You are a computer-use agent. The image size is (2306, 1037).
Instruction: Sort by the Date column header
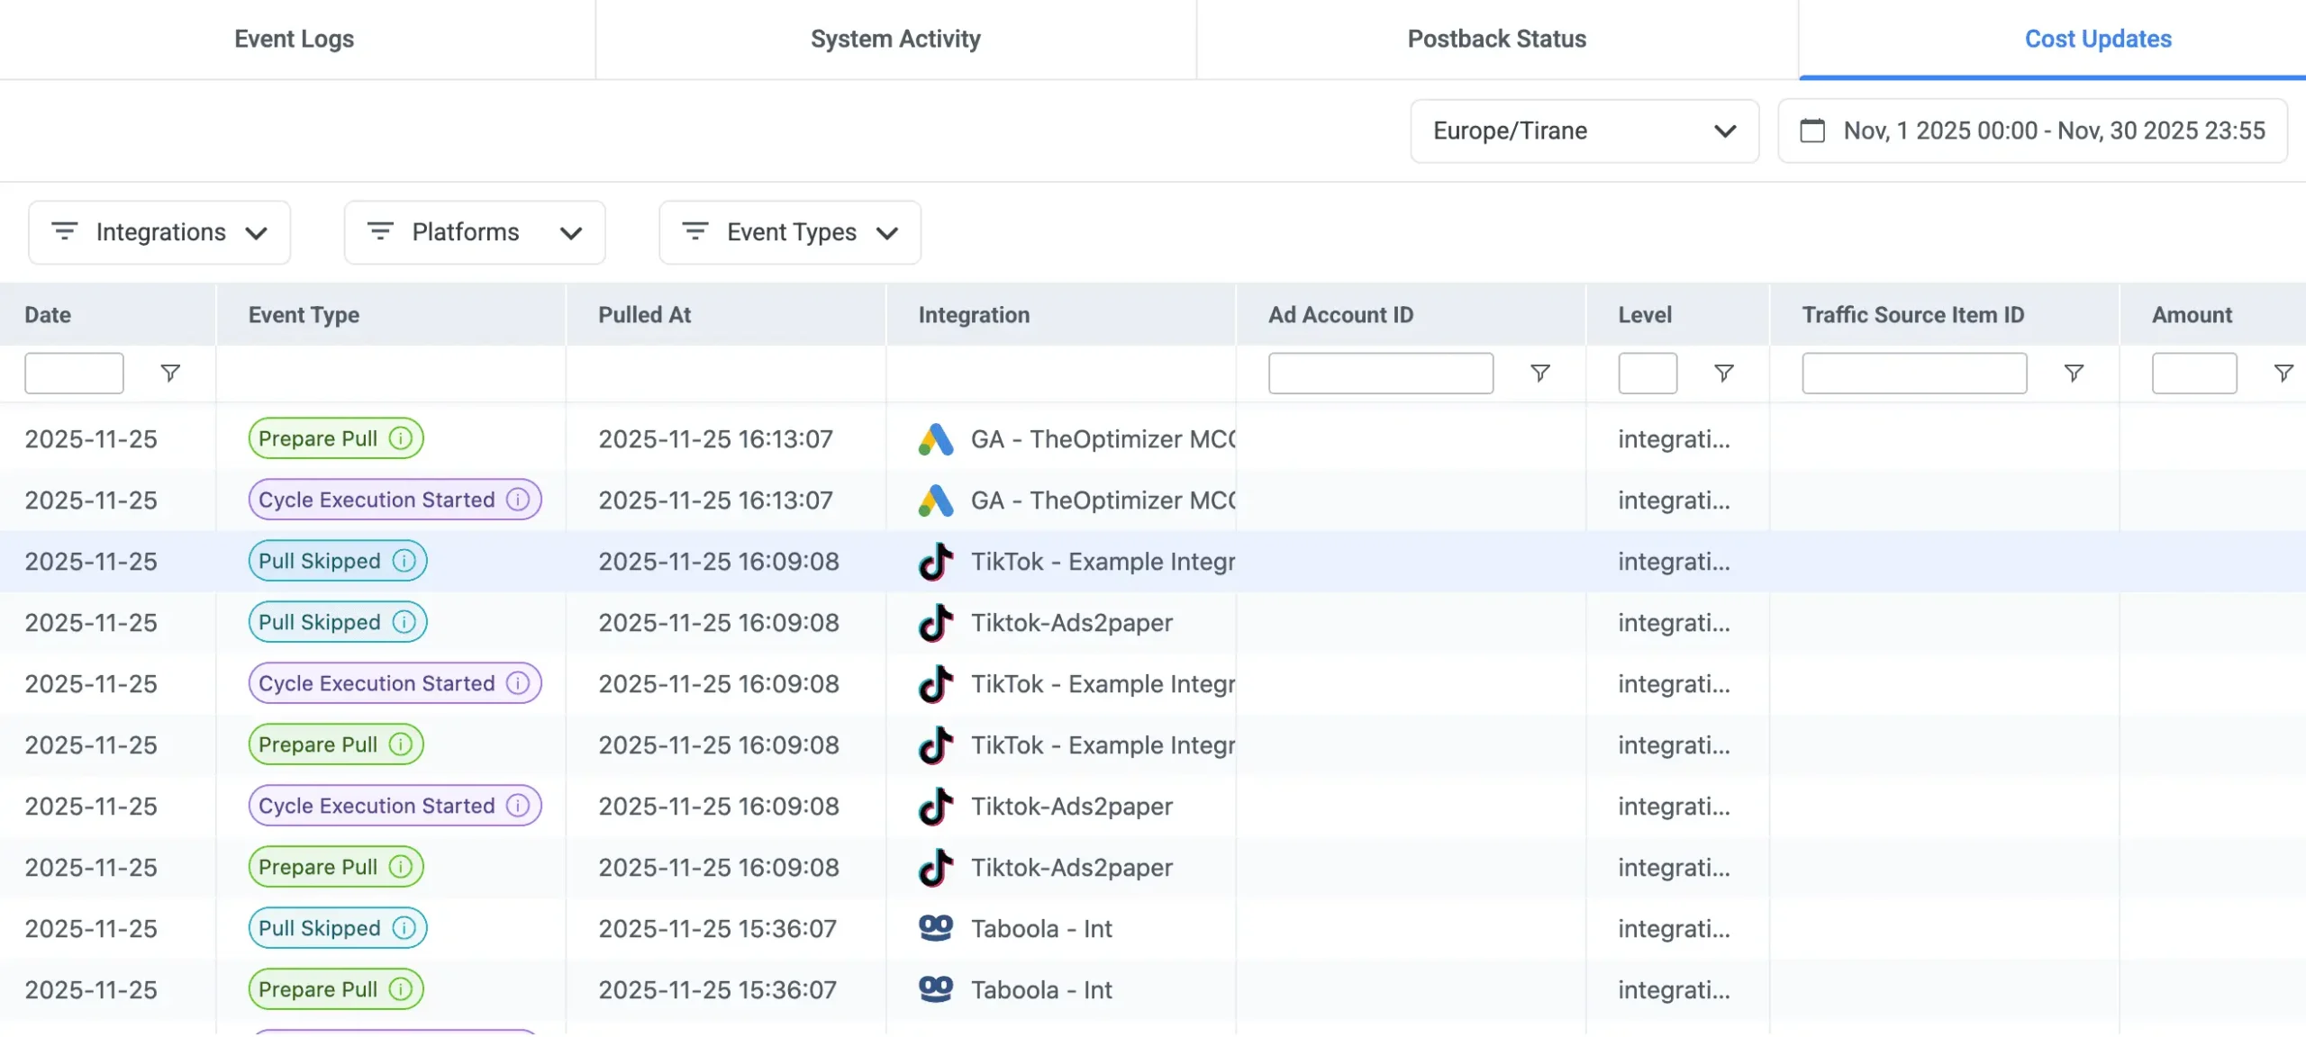pyautogui.click(x=48, y=315)
